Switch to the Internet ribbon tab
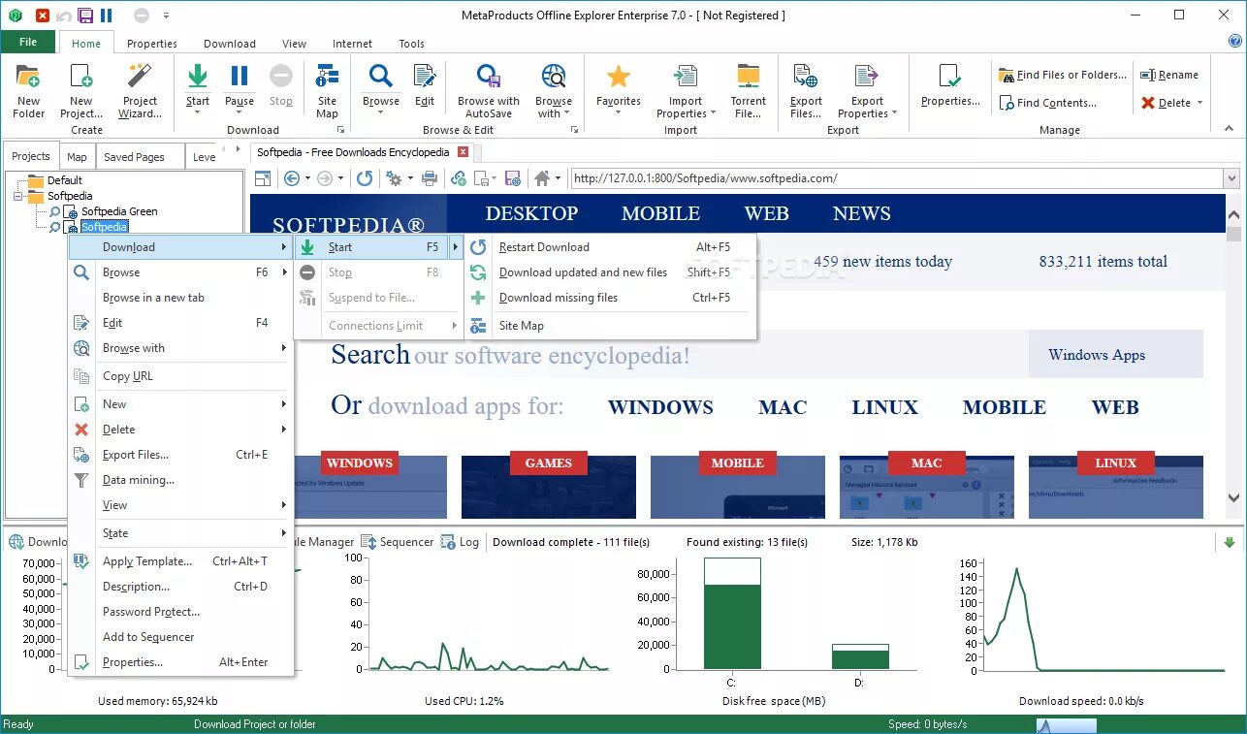The width and height of the screenshot is (1247, 734). click(352, 44)
